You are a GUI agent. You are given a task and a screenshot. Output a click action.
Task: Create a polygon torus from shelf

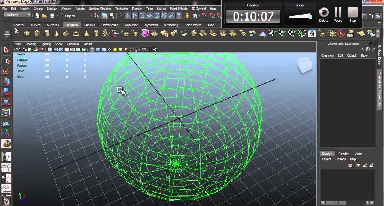point(76,33)
